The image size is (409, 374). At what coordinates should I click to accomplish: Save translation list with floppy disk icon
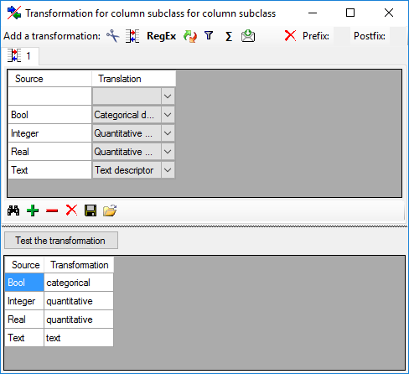pyautogui.click(x=91, y=210)
